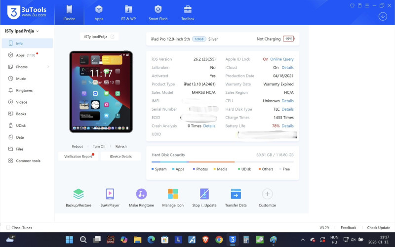Edit the device name with pencil icon
The image size is (395, 247).
coord(113,37)
